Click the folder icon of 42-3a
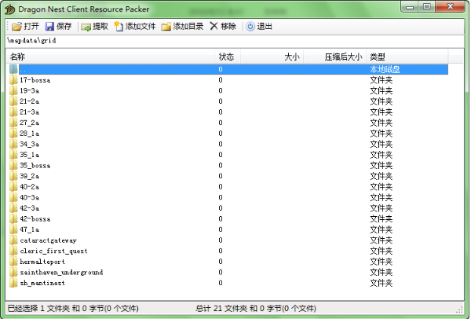471x319 pixels. point(13,208)
